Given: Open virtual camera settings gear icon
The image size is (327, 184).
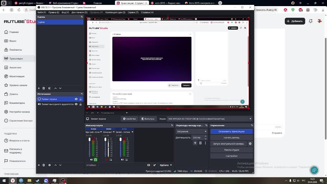Looking at the screenshot, I should coord(250,144).
